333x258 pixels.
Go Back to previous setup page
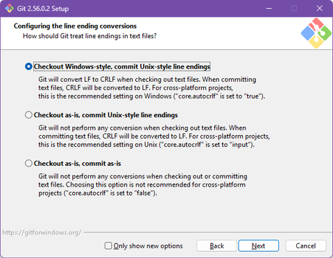coord(216,246)
